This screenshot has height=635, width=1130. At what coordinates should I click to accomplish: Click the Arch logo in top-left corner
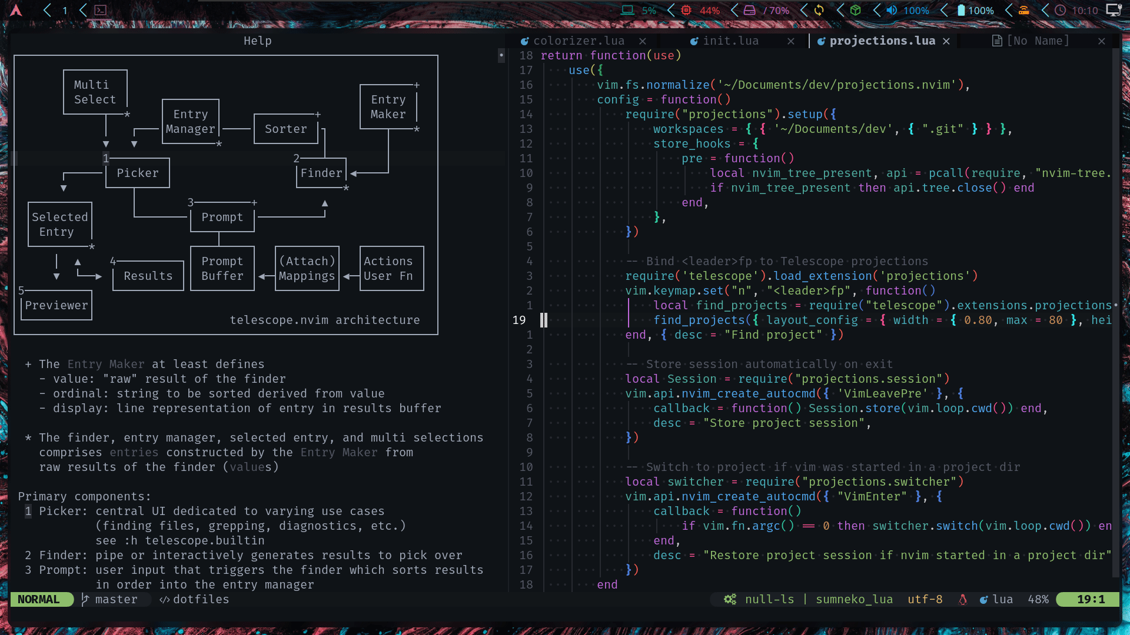point(16,10)
